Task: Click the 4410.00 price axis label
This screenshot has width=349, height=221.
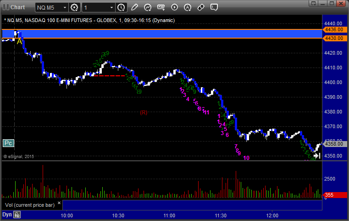Action: (x=333, y=68)
